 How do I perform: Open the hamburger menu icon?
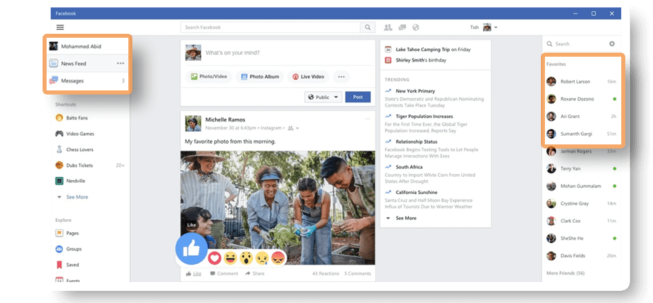[x=60, y=28]
